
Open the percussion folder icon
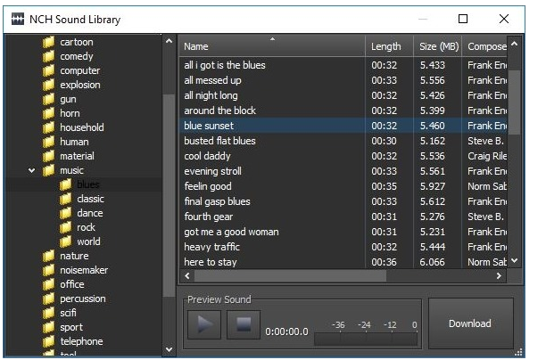(48, 299)
